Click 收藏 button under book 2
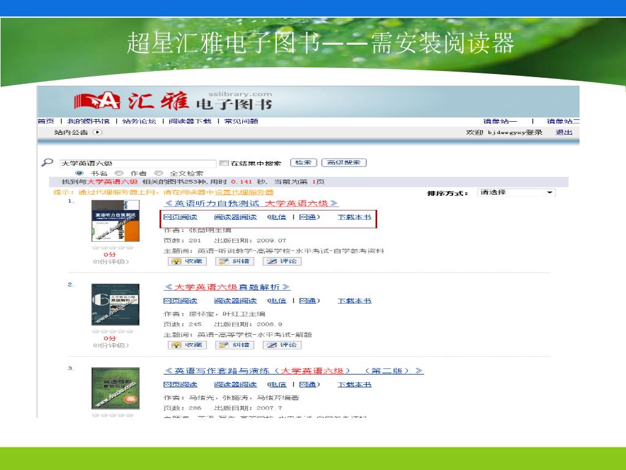Viewport: 626px width, 470px height. click(x=187, y=345)
